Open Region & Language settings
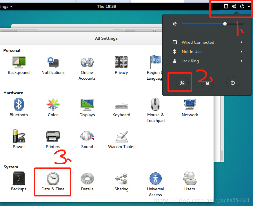 154,68
